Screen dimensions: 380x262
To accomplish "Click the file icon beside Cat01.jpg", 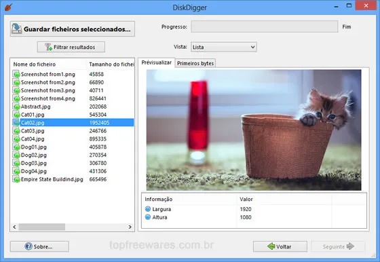I will tap(16, 115).
